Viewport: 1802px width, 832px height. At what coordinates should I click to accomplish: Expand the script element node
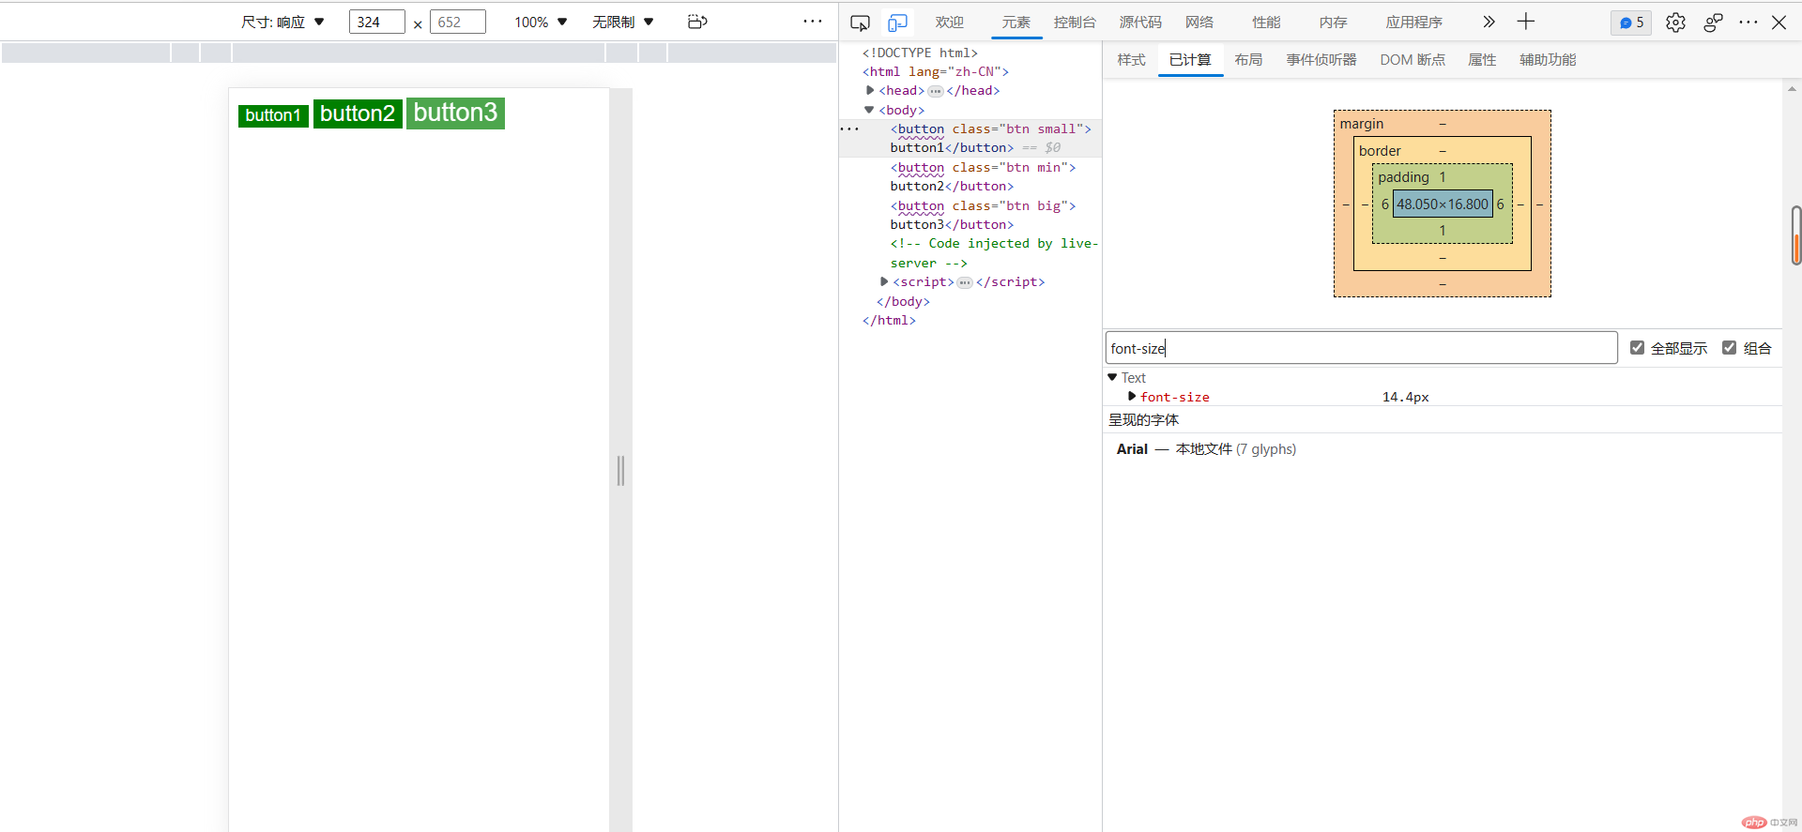click(884, 281)
